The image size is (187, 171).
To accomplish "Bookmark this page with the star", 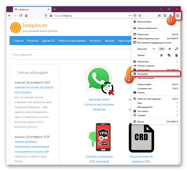I will tap(140, 16).
